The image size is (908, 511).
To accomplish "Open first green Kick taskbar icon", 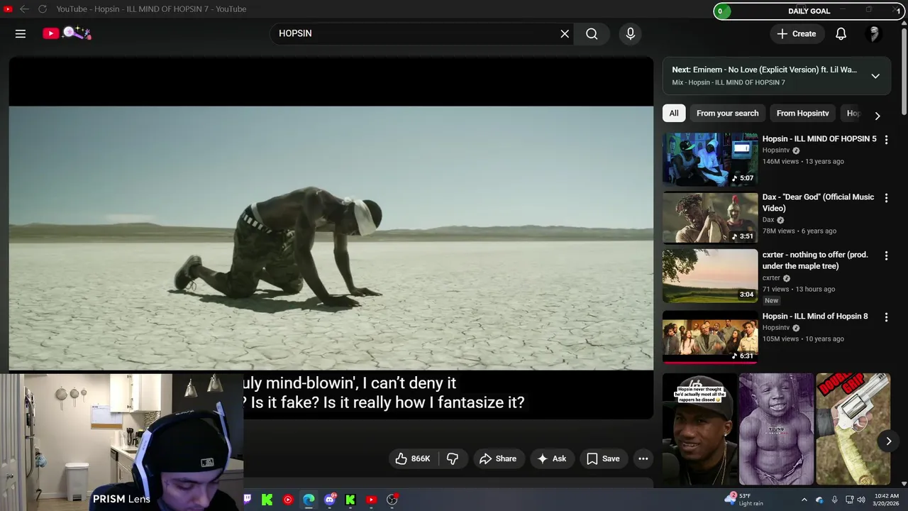I will pyautogui.click(x=267, y=500).
